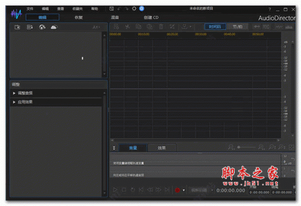Click the 创建 CD button

(150, 17)
